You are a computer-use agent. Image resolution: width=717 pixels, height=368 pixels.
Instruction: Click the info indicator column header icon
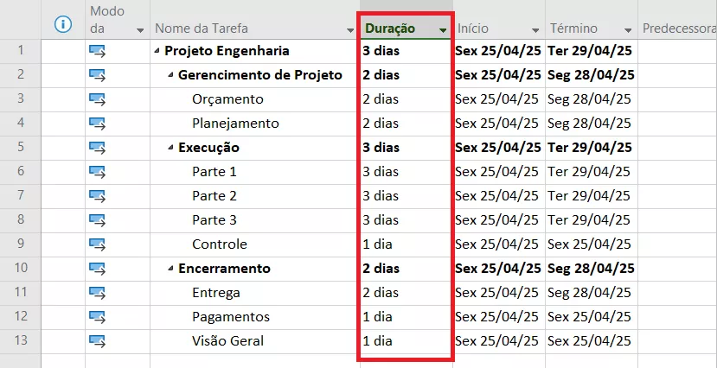pyautogui.click(x=62, y=24)
